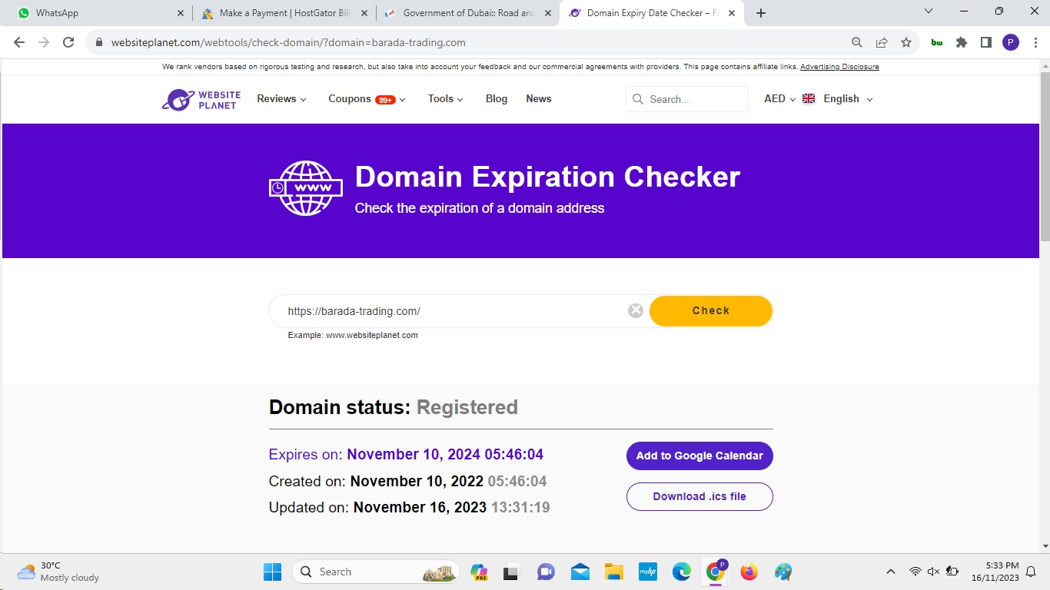Open the Bitwarden extension icon
This screenshot has width=1050, height=590.
[x=937, y=42]
